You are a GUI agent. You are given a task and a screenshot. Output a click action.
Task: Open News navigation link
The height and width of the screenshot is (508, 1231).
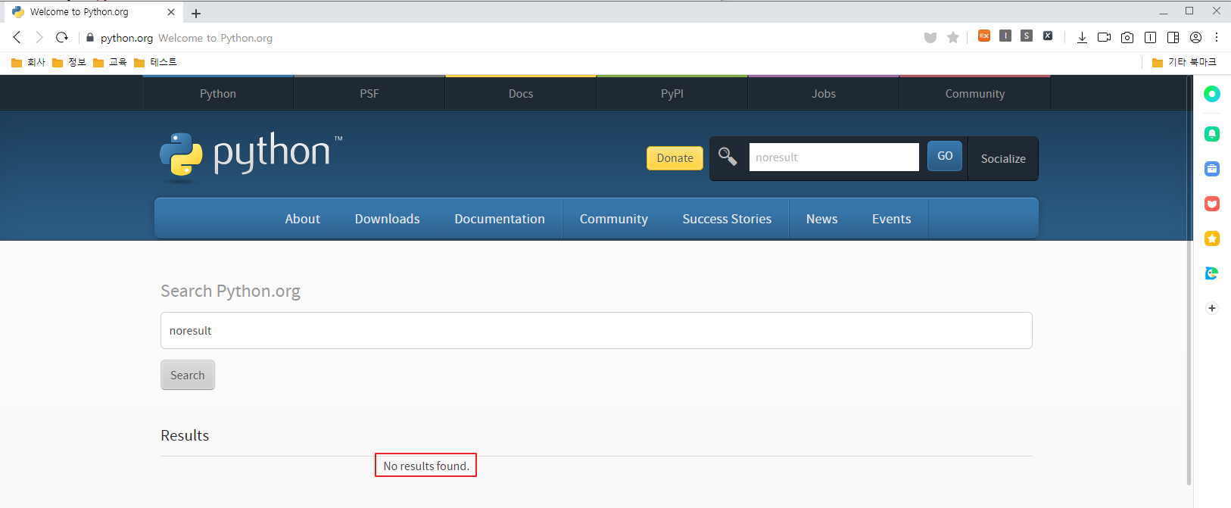point(821,219)
